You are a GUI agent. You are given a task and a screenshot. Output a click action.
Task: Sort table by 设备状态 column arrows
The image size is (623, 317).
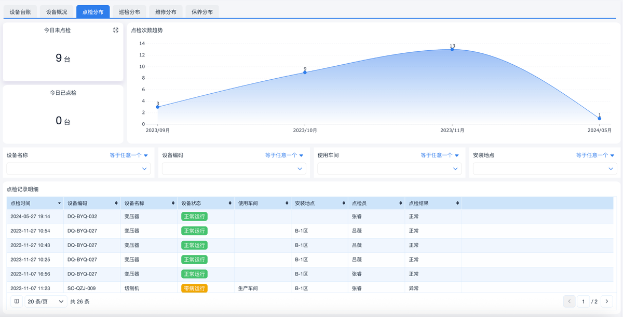pos(229,204)
